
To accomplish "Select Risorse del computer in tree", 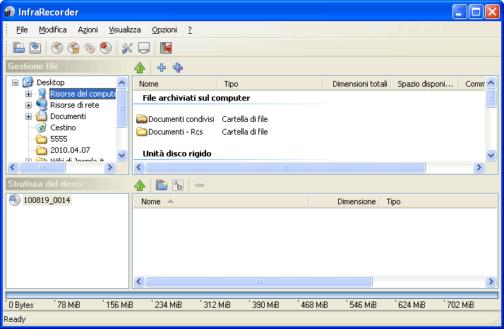I will coord(83,94).
